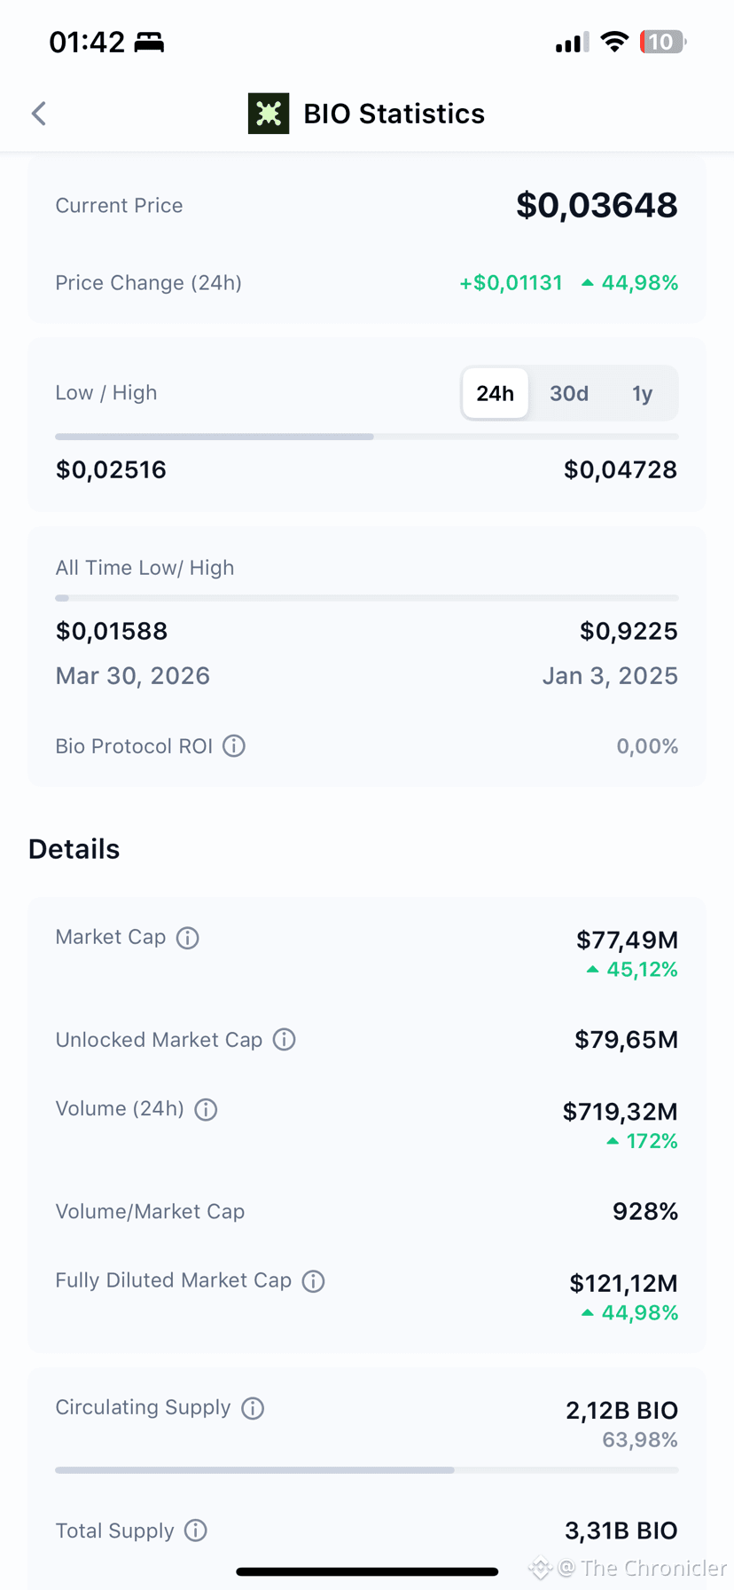Tap the current price $0,03648
This screenshot has width=734, height=1590.
click(597, 205)
